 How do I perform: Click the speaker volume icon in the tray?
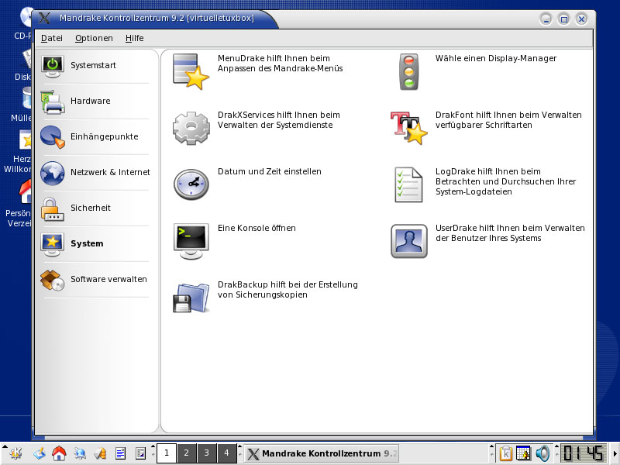(x=542, y=453)
